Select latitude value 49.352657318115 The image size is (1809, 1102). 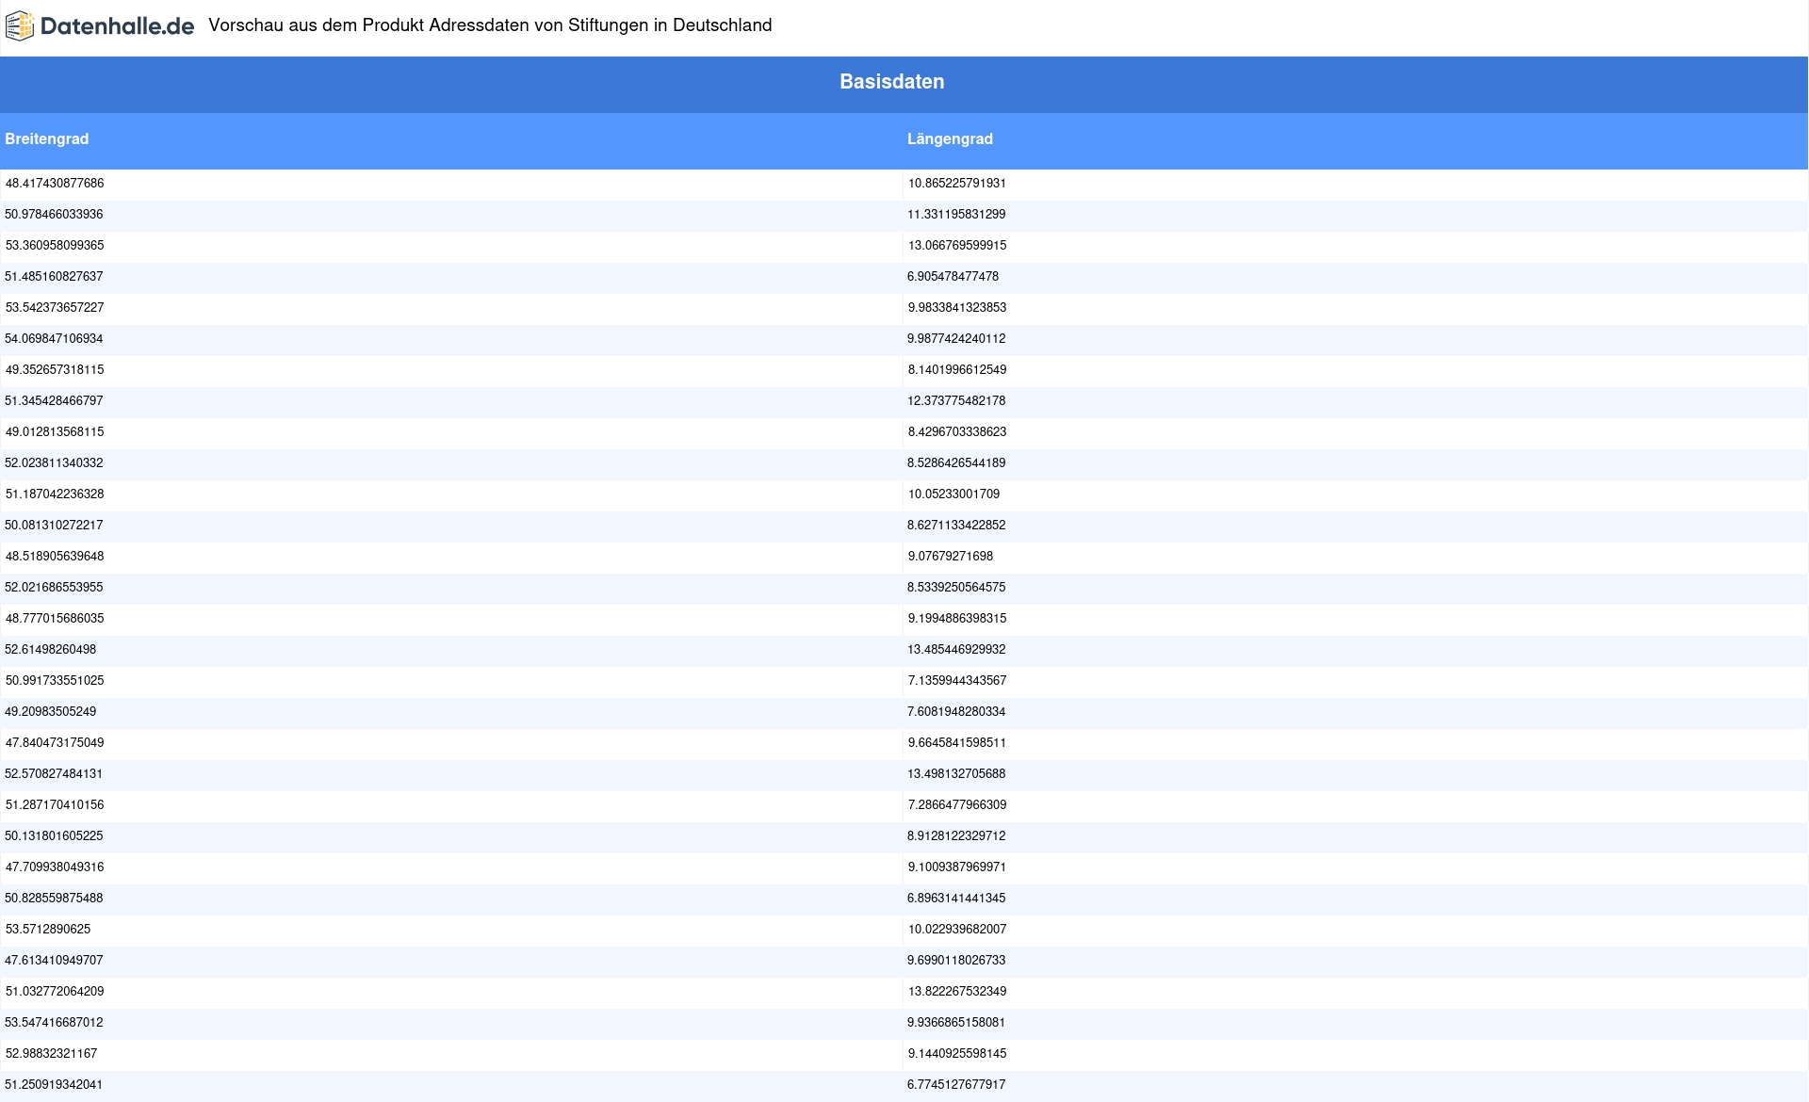coord(55,370)
